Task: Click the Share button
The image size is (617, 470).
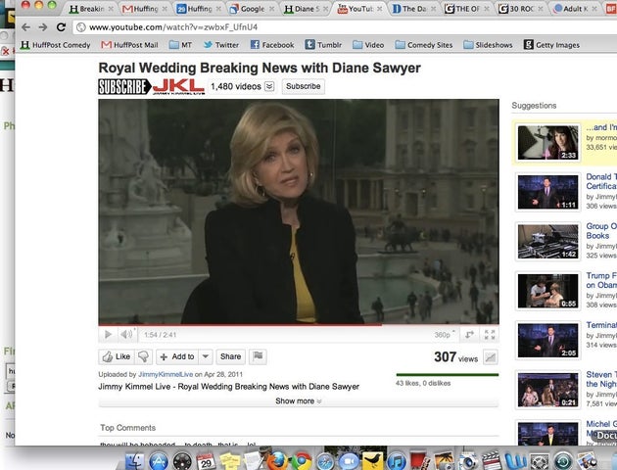Action: (230, 356)
